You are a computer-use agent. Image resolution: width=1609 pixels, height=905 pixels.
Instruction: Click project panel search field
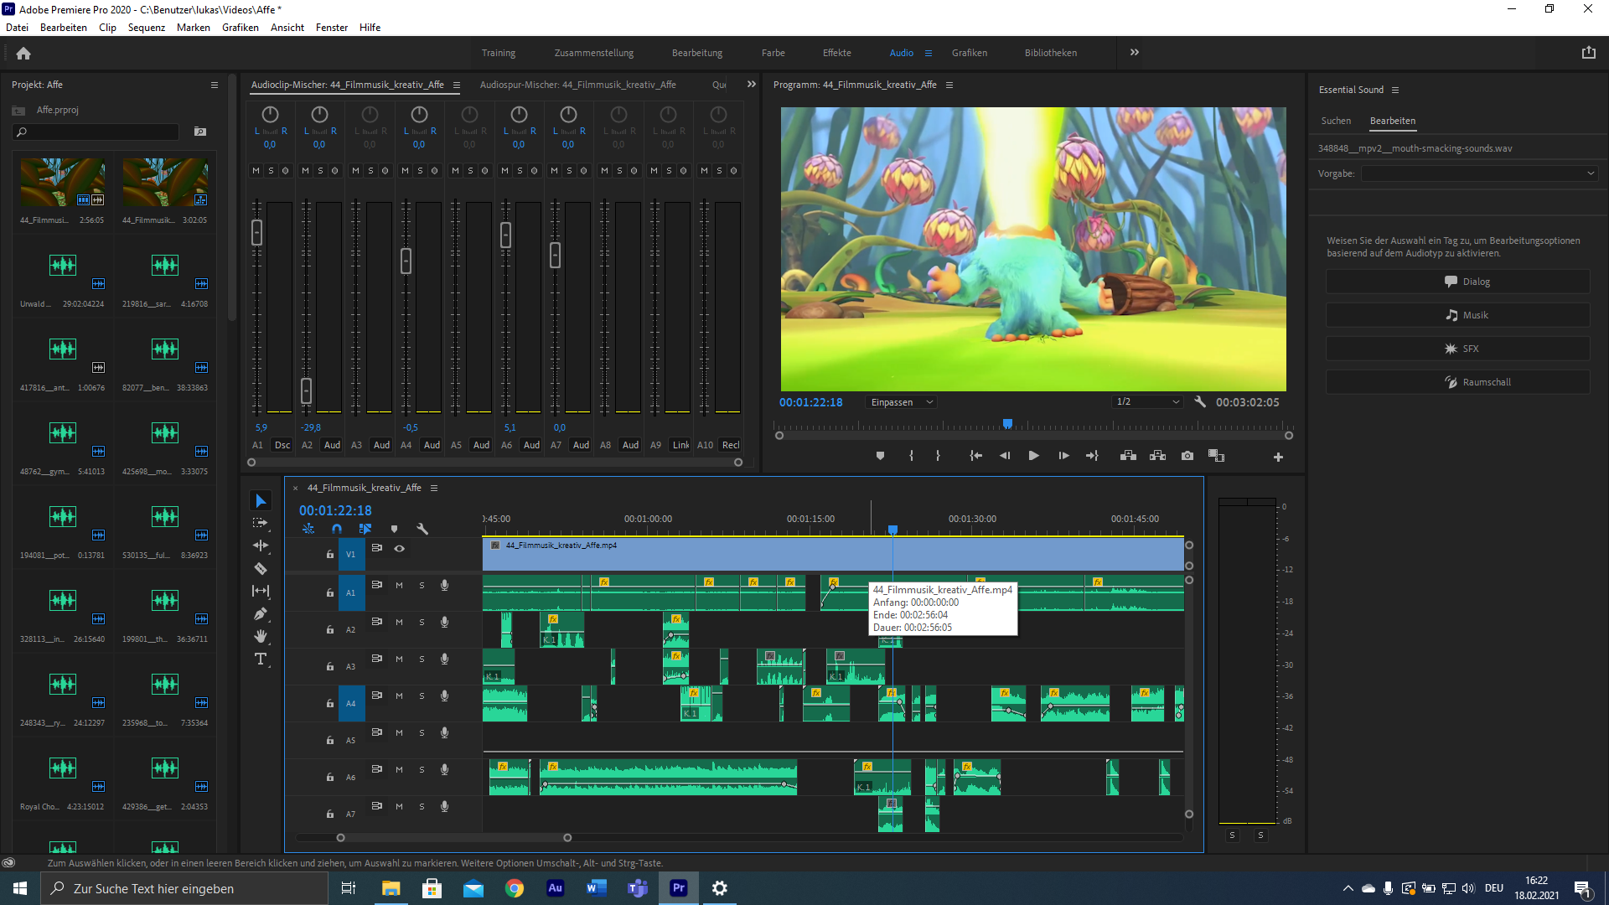[96, 132]
